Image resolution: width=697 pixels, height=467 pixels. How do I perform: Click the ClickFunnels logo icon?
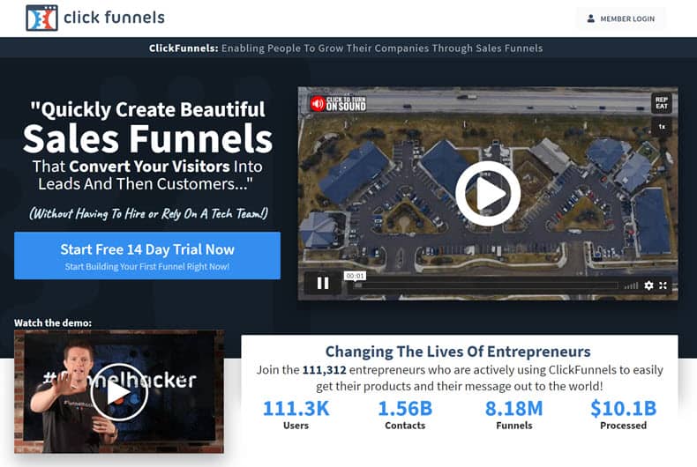coord(41,18)
